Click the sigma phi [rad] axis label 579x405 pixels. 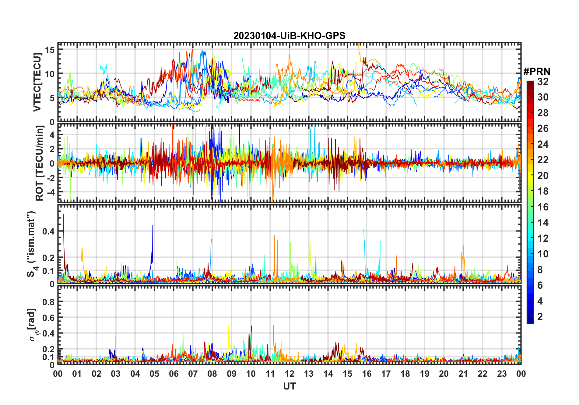point(33,325)
